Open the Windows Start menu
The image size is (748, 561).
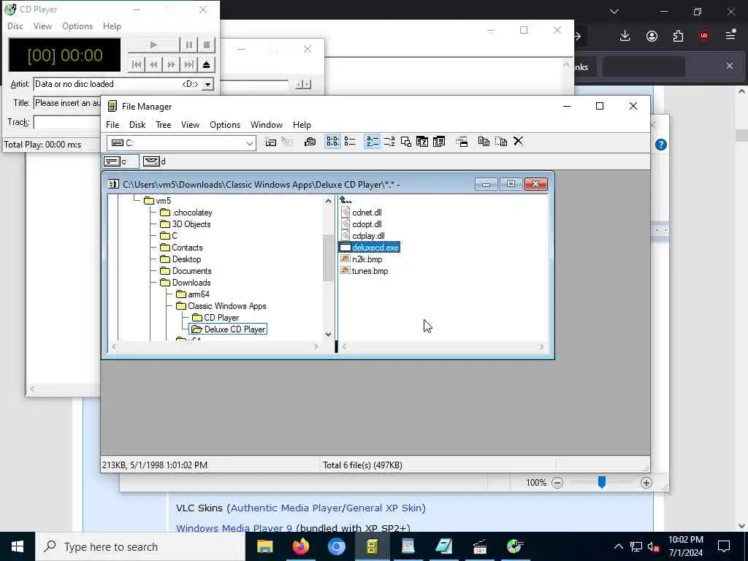click(x=18, y=546)
